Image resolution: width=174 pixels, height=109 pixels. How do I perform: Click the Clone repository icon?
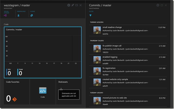click(32, 15)
